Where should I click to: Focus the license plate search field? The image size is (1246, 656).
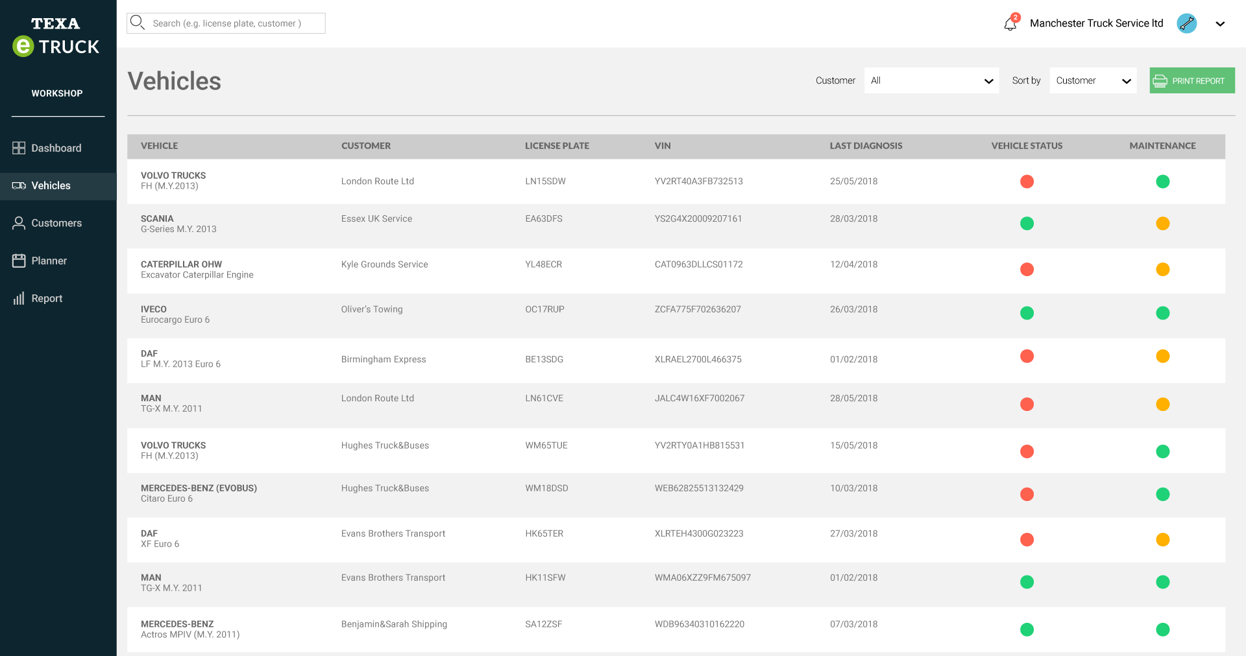point(226,23)
